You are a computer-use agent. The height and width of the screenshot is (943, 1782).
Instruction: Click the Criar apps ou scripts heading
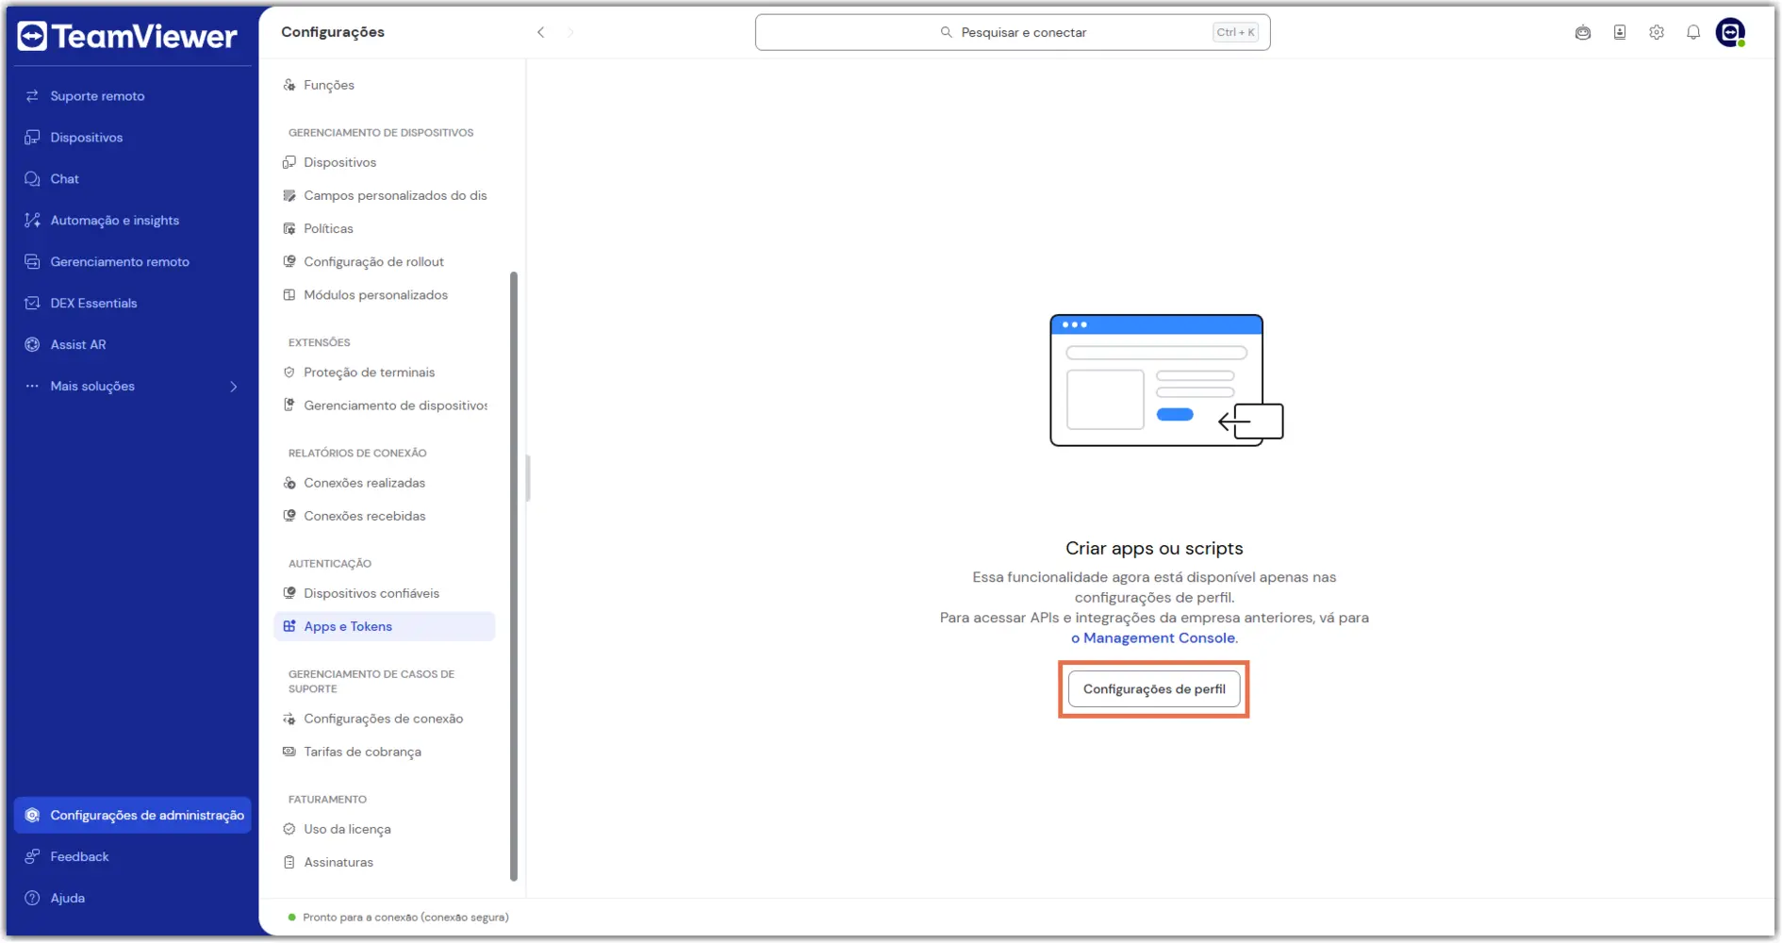pyautogui.click(x=1154, y=549)
